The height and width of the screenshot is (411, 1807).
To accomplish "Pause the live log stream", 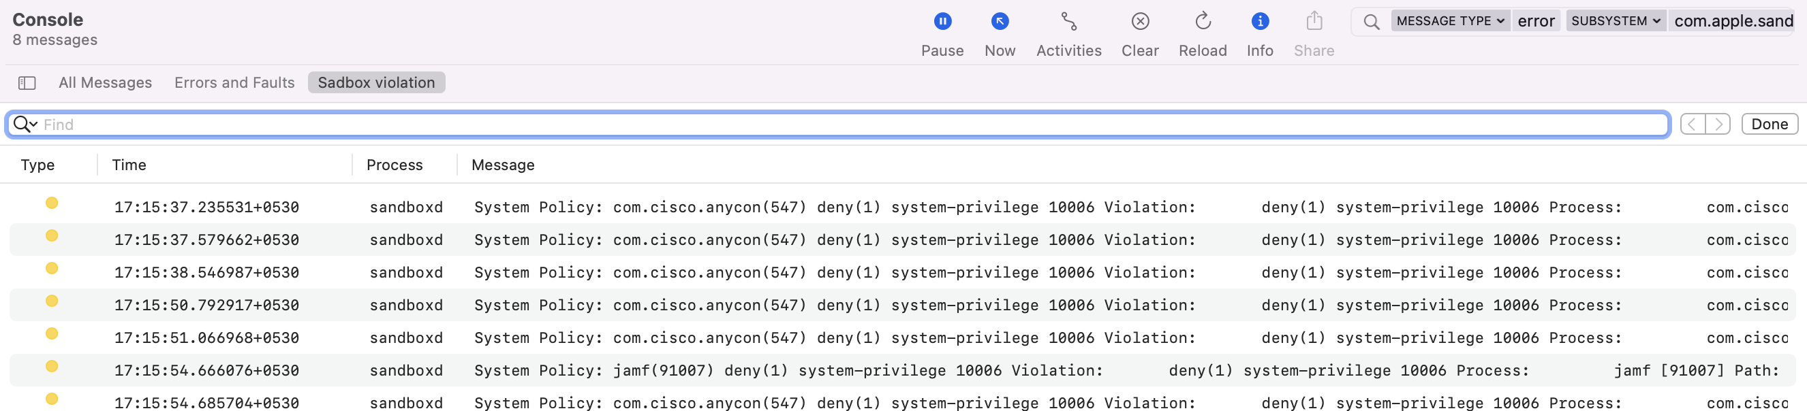I will 942,22.
